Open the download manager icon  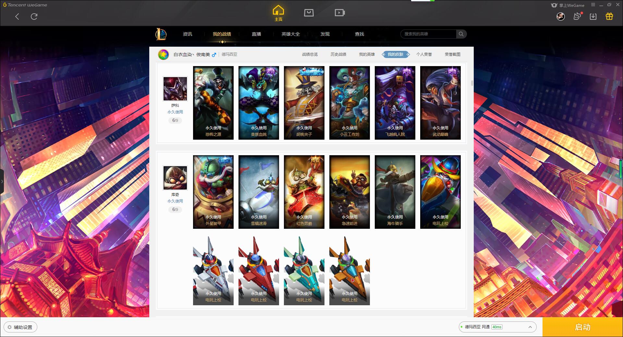point(593,17)
